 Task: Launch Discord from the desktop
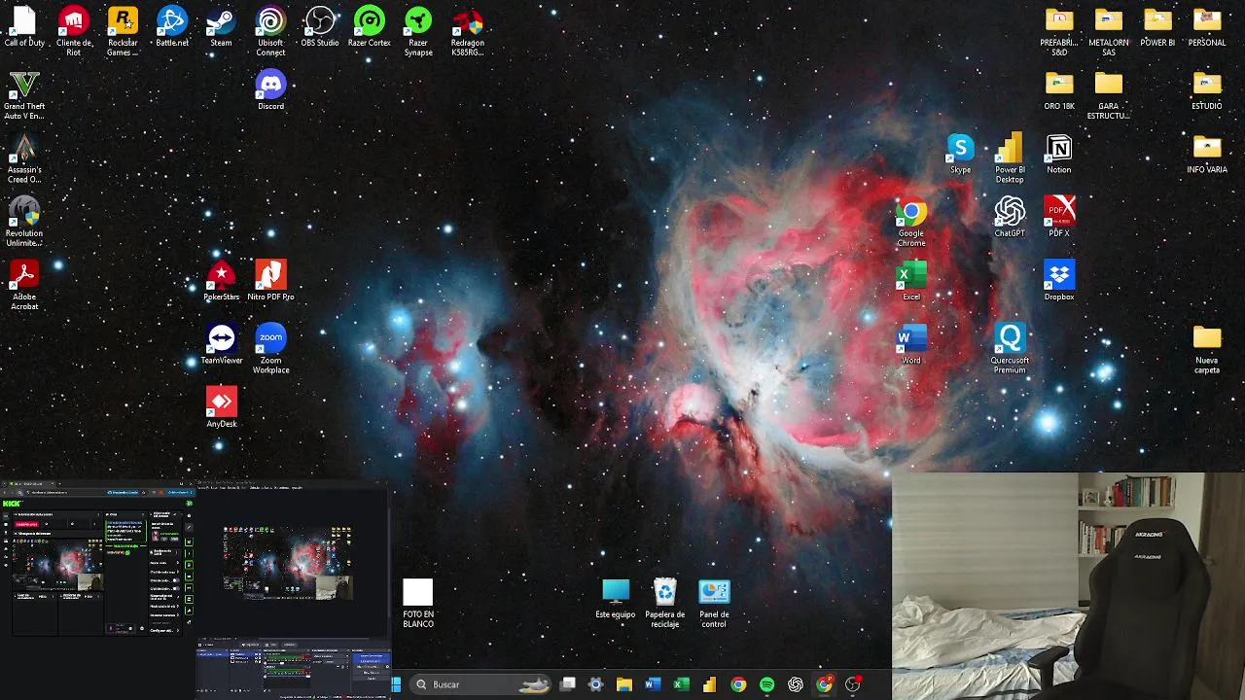[x=270, y=91]
